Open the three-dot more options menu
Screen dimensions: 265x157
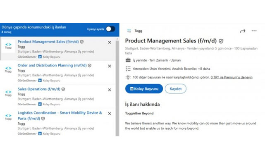coord(254,31)
